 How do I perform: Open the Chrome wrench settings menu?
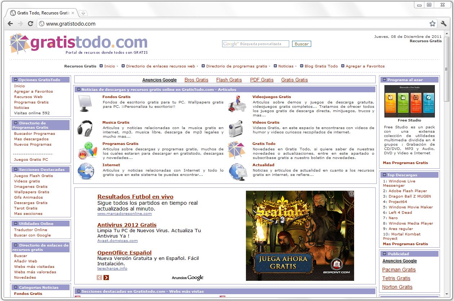point(444,24)
